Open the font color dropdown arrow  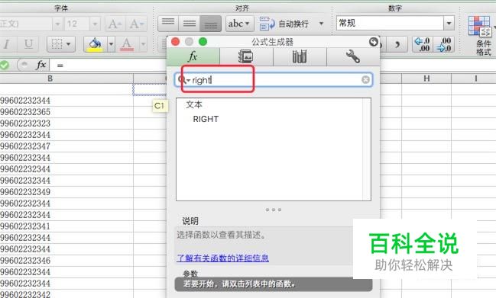click(143, 44)
